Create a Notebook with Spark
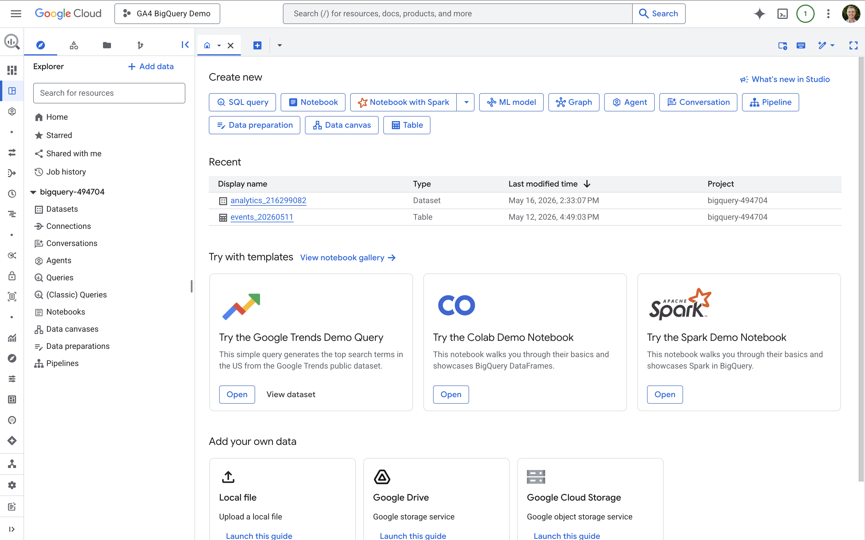 pyautogui.click(x=403, y=102)
